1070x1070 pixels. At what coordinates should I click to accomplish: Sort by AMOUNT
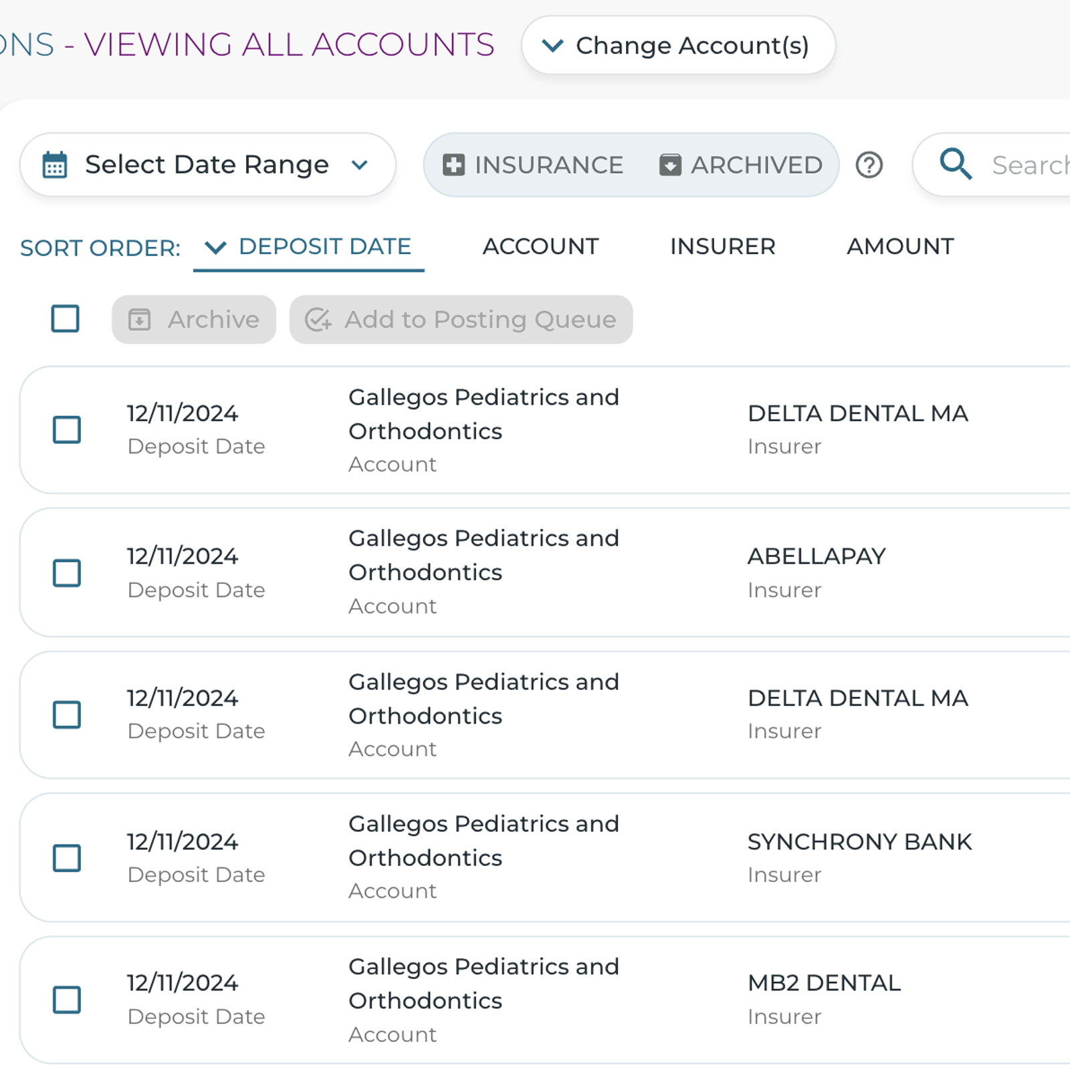[900, 247]
